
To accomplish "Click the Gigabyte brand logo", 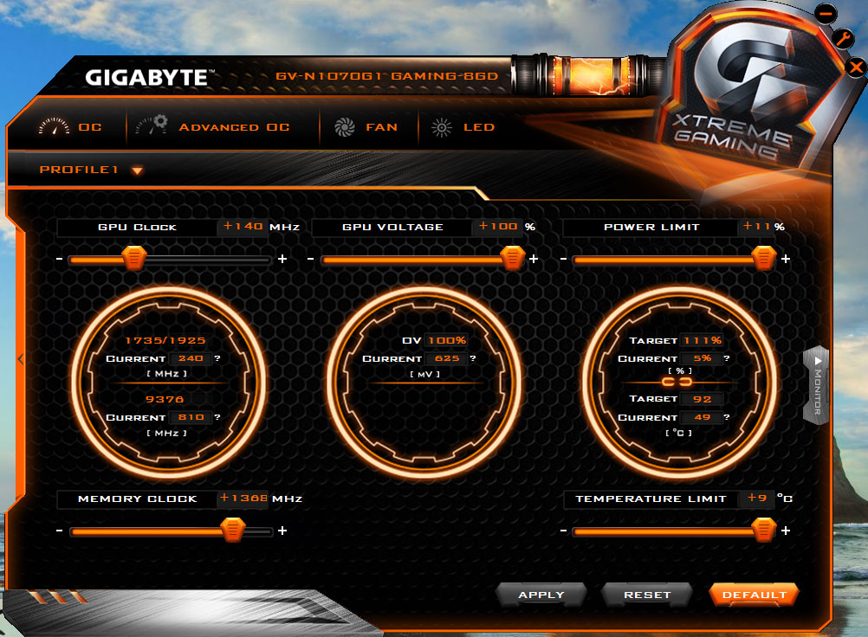I will tap(150, 78).
